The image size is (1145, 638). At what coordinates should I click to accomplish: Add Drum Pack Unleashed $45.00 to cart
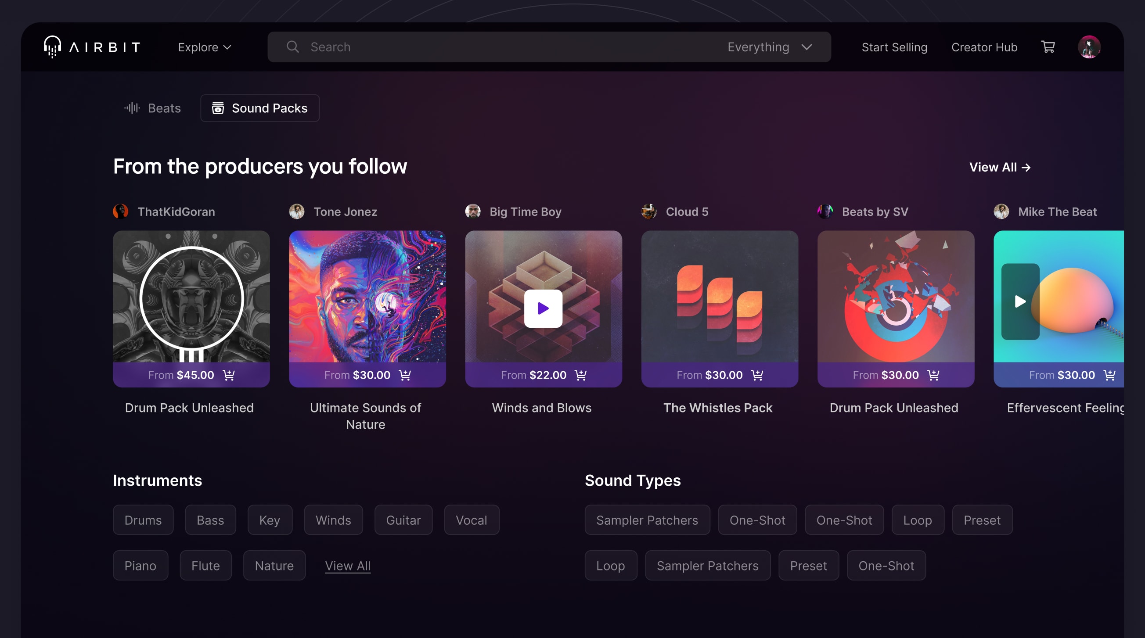(x=229, y=376)
